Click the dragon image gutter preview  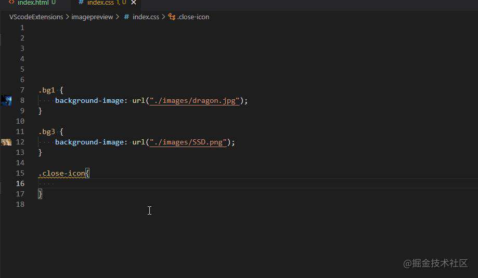[6, 100]
